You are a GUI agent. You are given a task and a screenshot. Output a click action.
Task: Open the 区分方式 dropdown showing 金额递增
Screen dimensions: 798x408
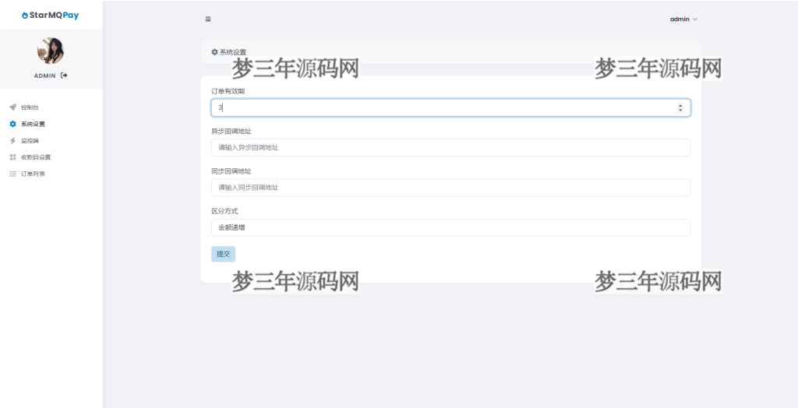pyautogui.click(x=451, y=227)
